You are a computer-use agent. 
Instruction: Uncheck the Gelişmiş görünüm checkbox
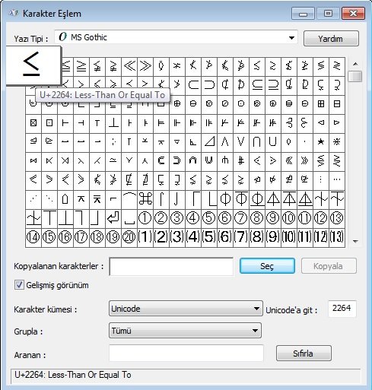(x=19, y=285)
